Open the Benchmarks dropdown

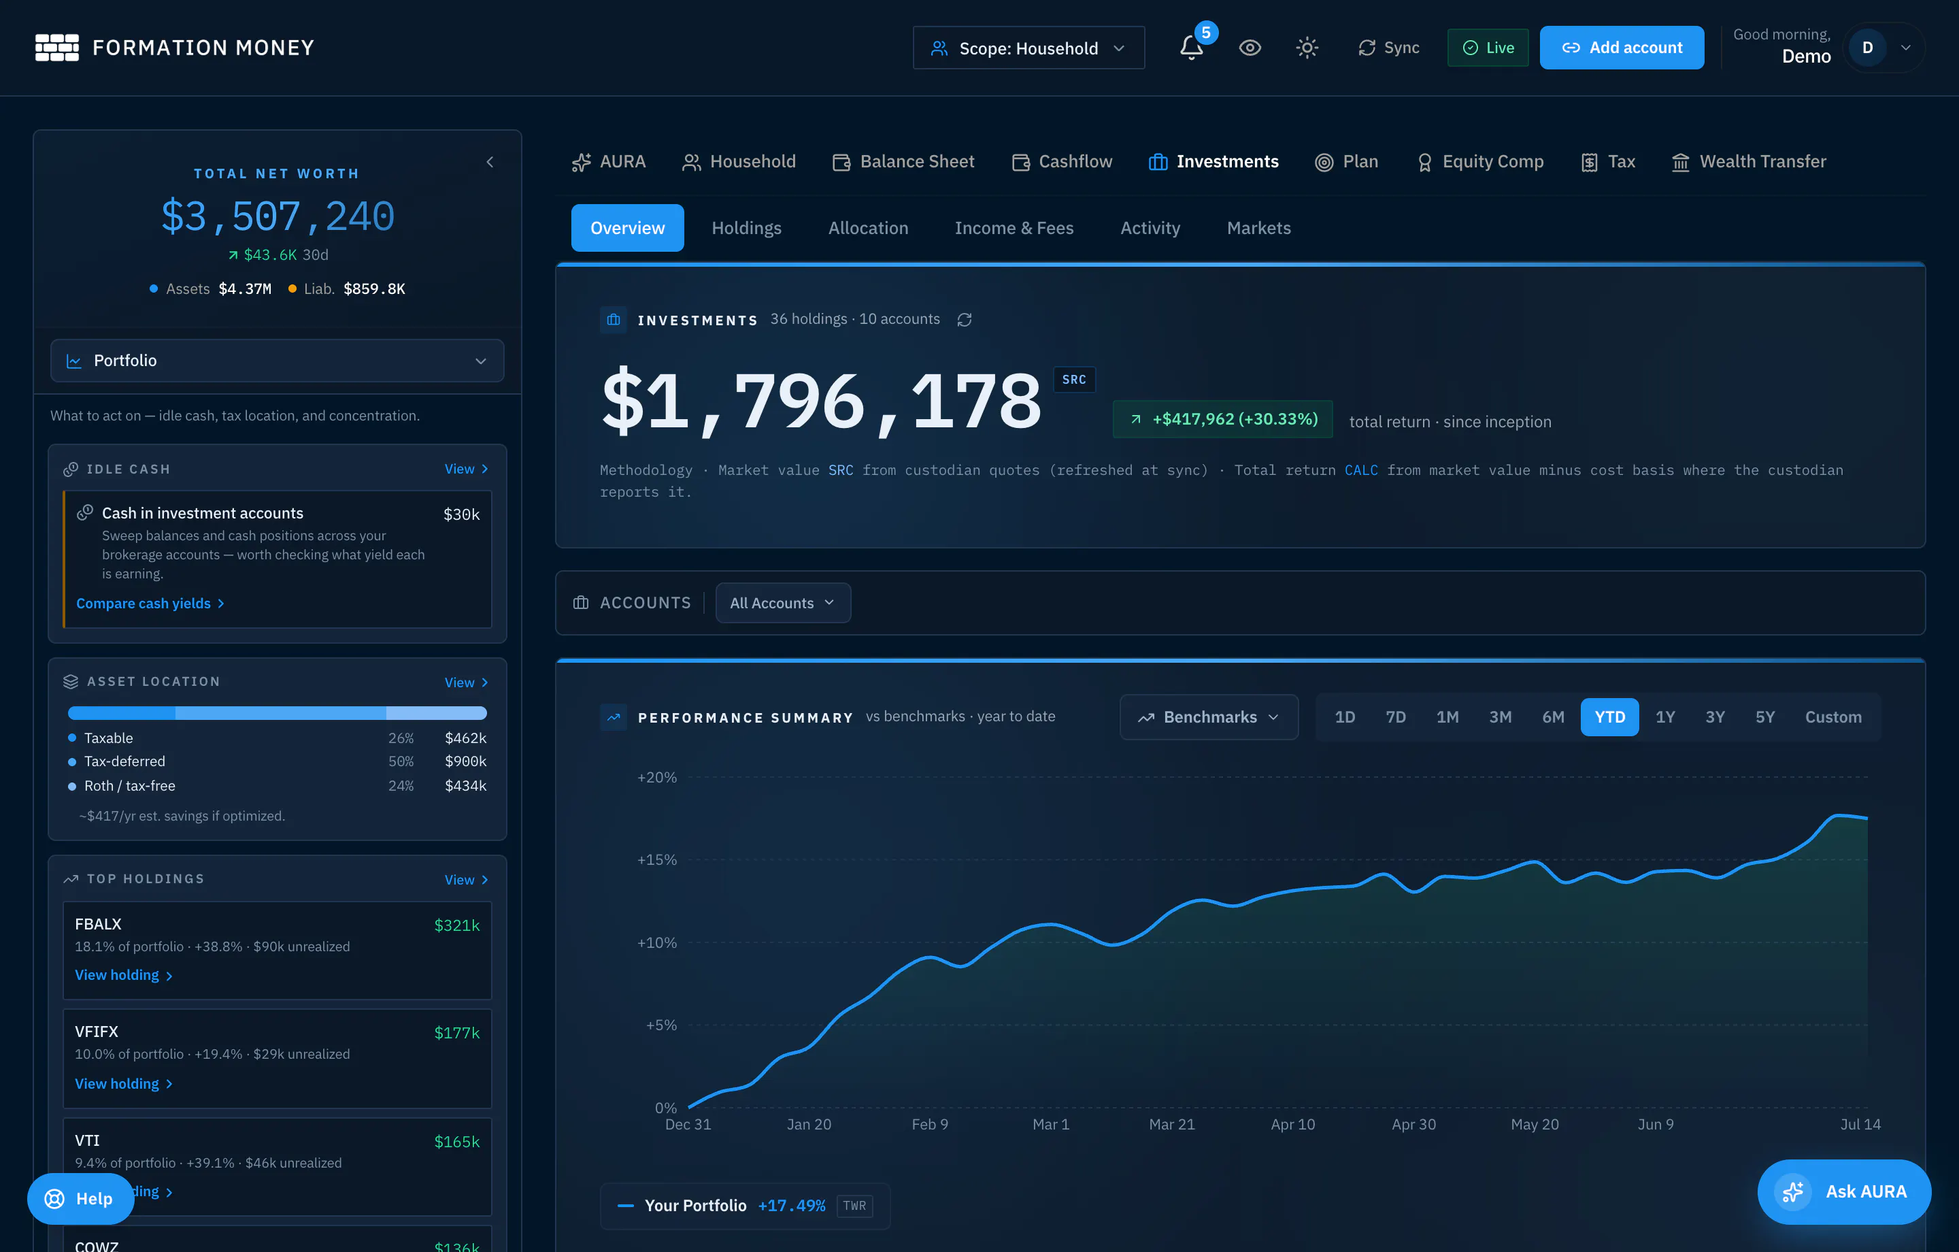pos(1209,717)
